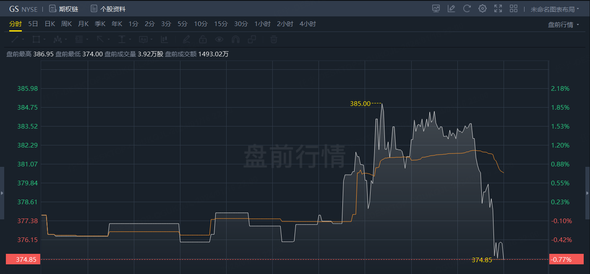The width and height of the screenshot is (590, 274).
Task: Open the multi-chart grid layout icon
Action: [x=514, y=8]
